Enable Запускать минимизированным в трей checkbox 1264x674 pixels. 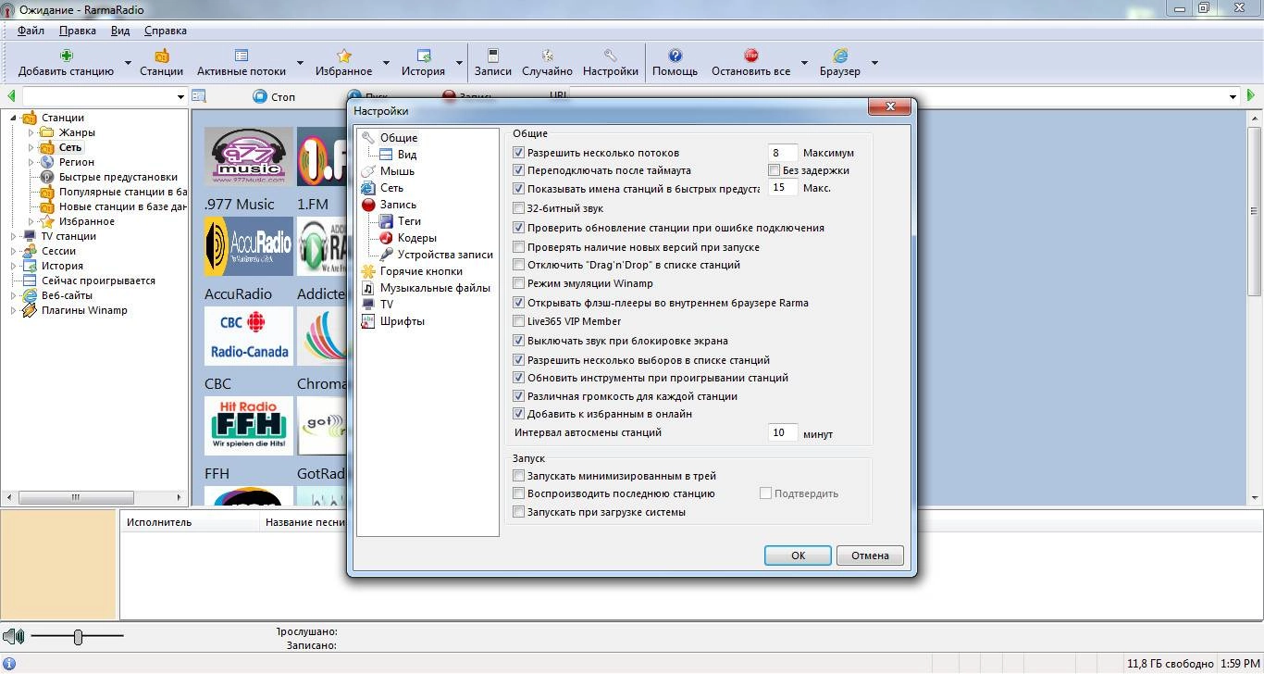[x=518, y=476]
